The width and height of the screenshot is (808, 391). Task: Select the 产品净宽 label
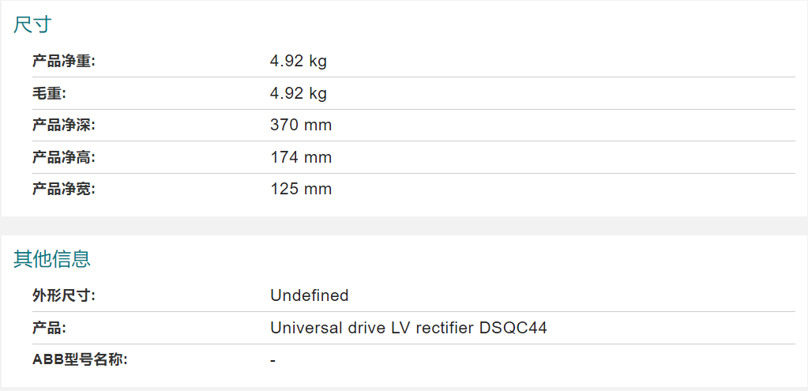point(65,189)
